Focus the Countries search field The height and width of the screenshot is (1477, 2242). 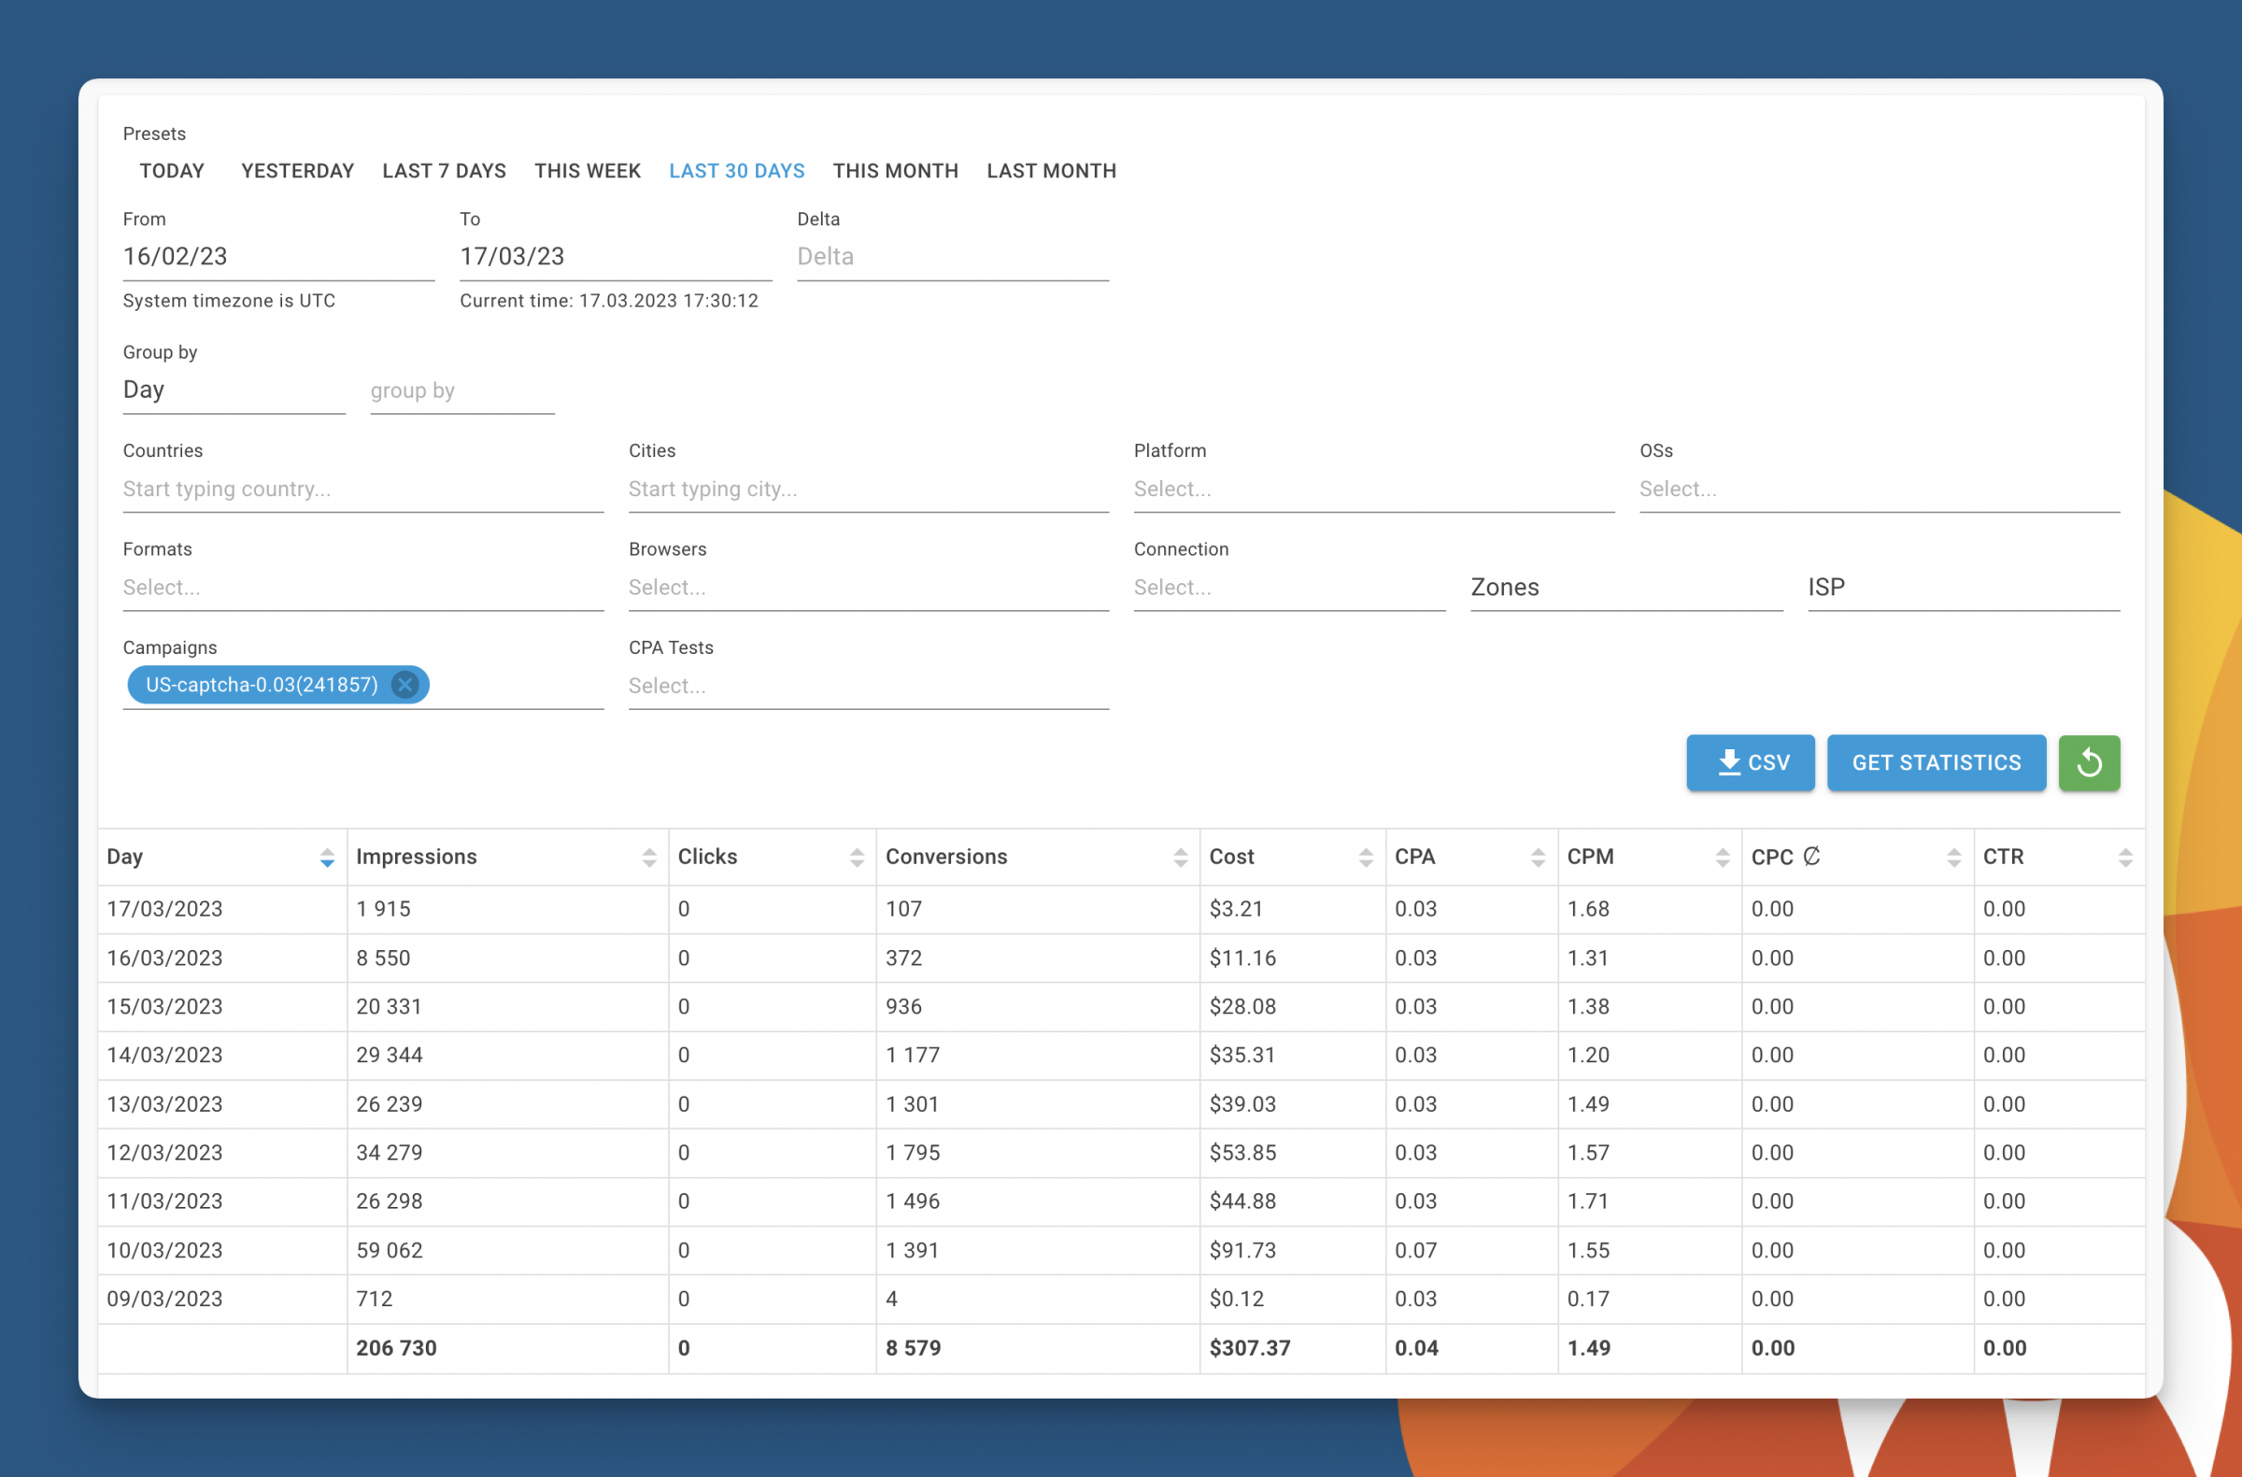tap(362, 489)
